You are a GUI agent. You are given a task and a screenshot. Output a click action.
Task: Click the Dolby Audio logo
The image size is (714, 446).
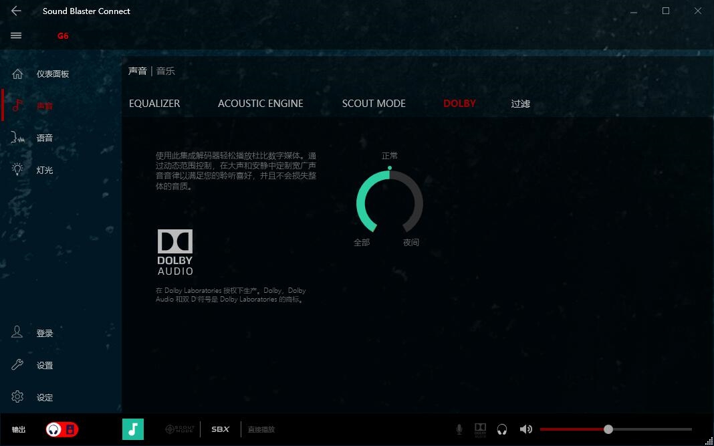click(175, 252)
